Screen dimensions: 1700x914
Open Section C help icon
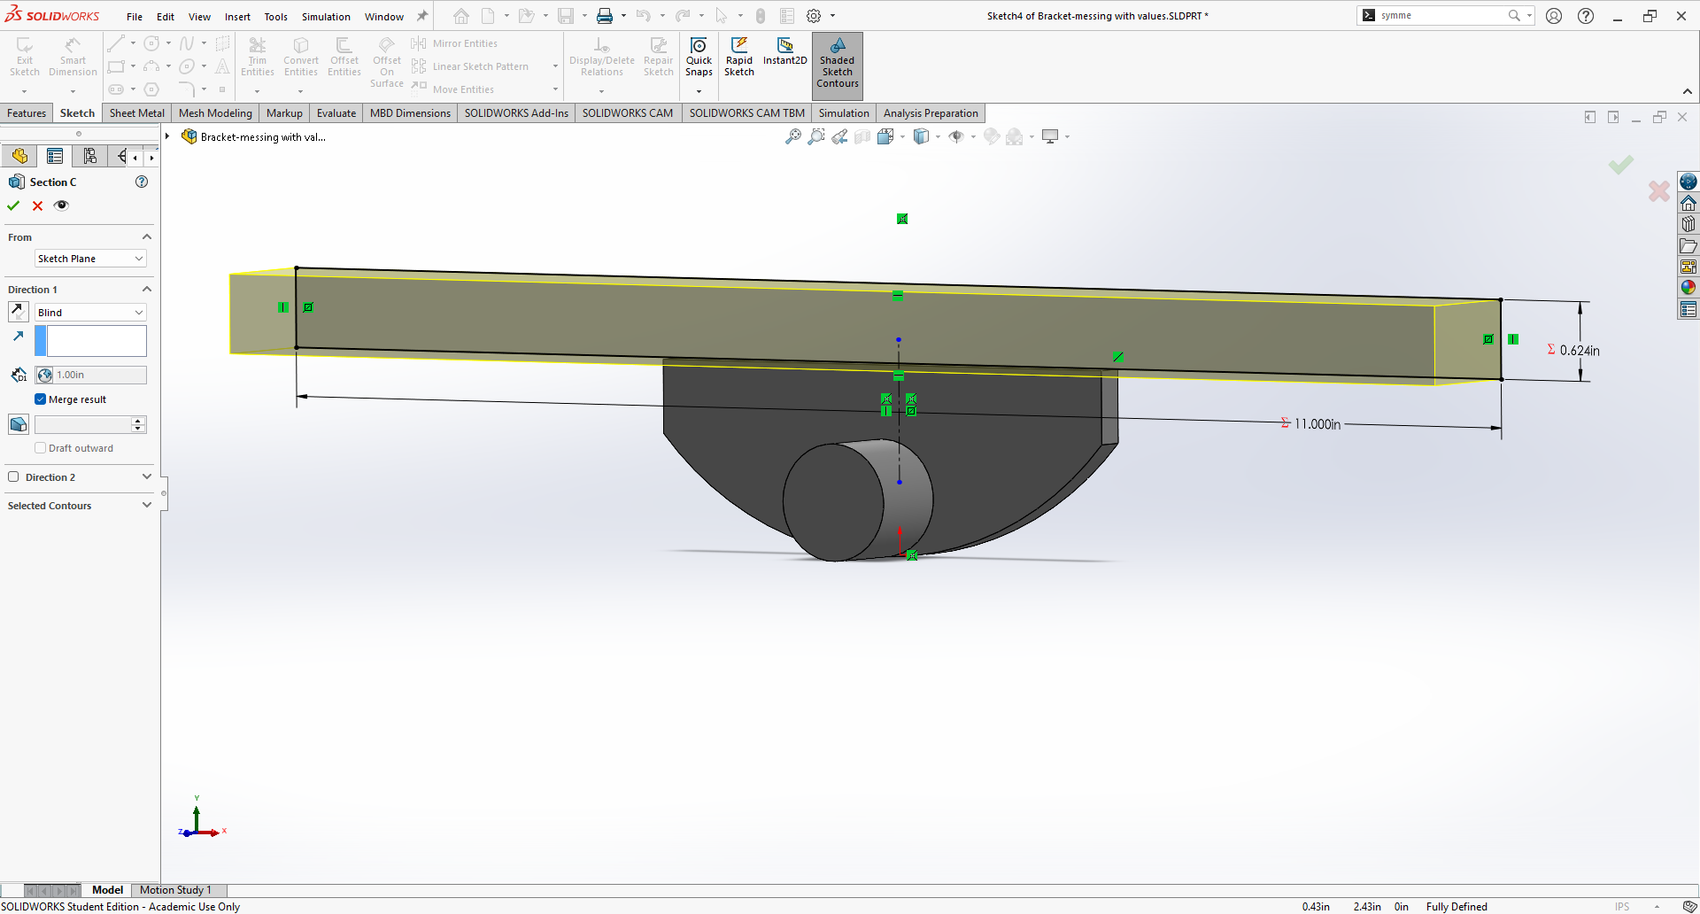click(x=142, y=182)
